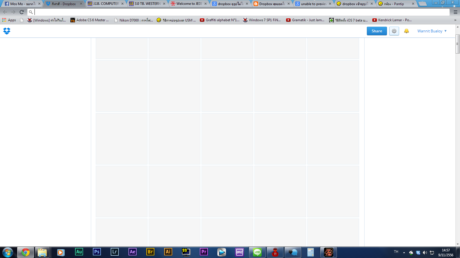Open the blue chat bubbles taskbar icon

click(x=293, y=252)
